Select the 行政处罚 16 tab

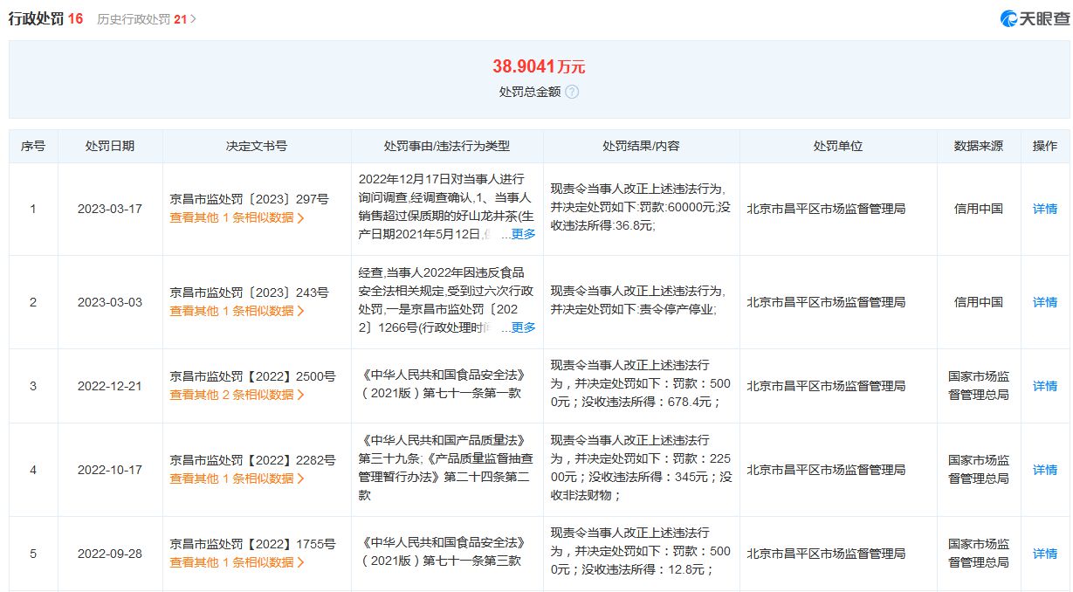click(45, 18)
